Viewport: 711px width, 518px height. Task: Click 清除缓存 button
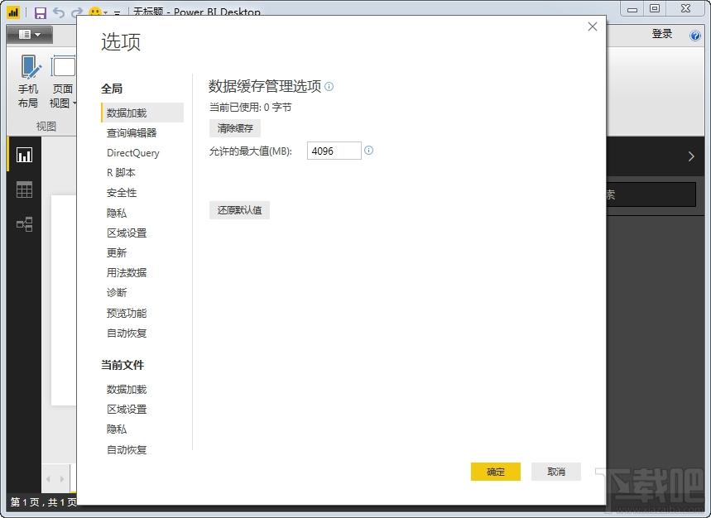(x=235, y=128)
